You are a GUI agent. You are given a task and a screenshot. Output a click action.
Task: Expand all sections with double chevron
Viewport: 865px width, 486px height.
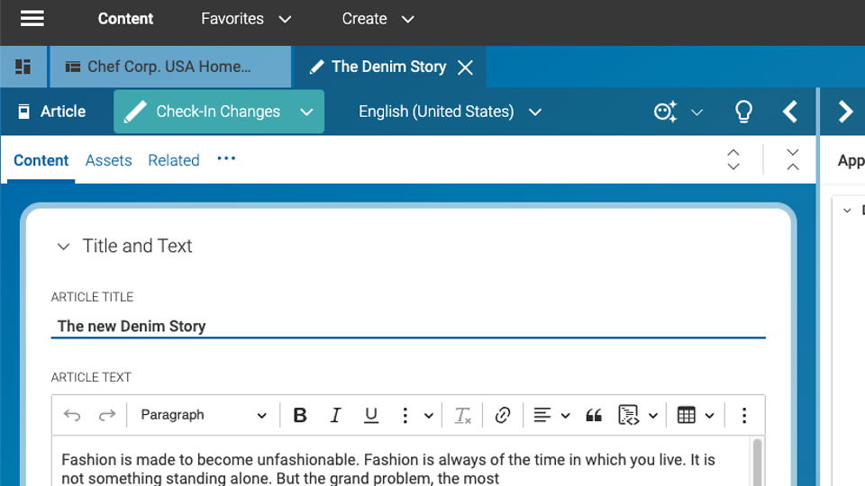pyautogui.click(x=733, y=159)
